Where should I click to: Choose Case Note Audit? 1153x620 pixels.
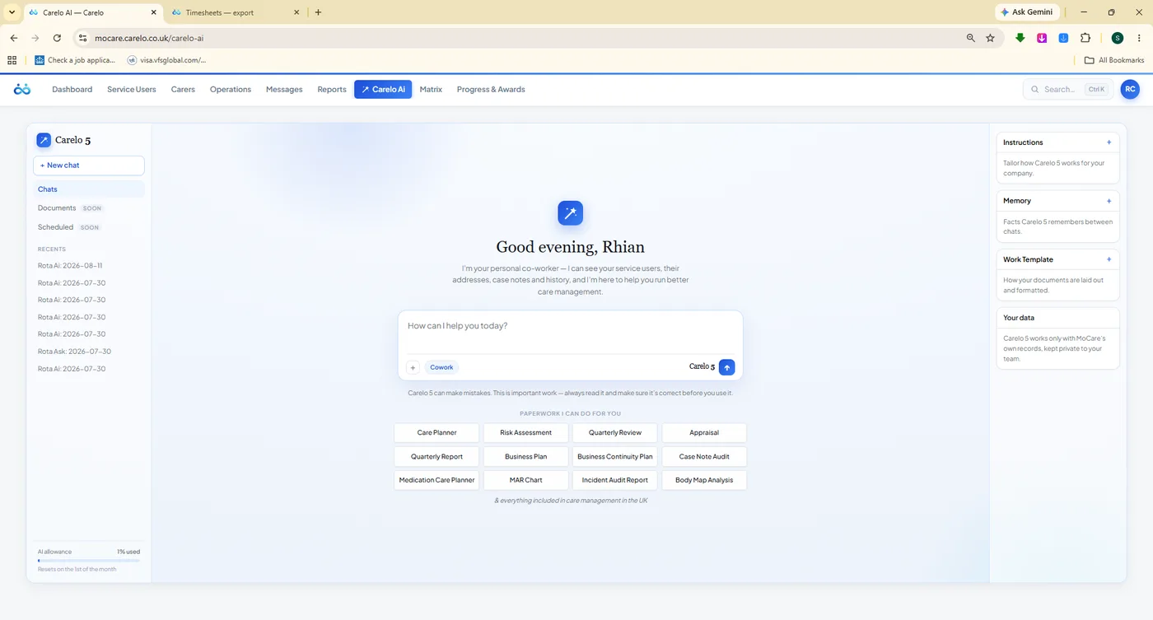[x=704, y=456]
